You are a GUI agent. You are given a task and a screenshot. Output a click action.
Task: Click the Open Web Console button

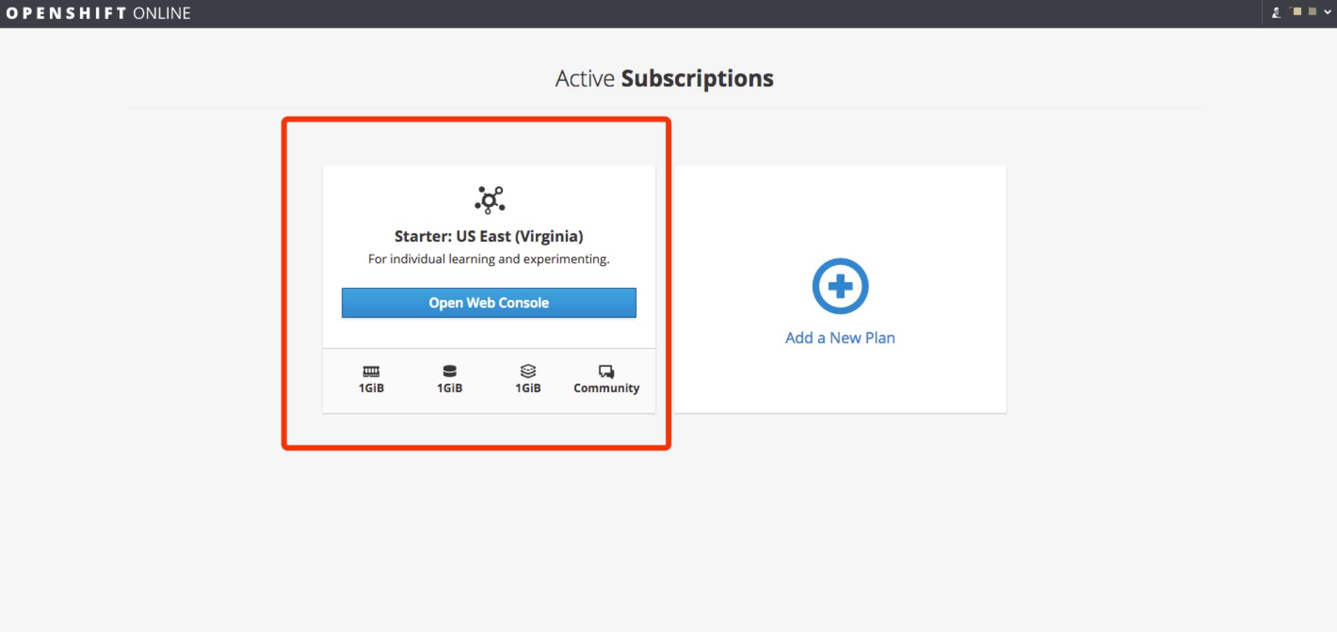[x=488, y=303]
